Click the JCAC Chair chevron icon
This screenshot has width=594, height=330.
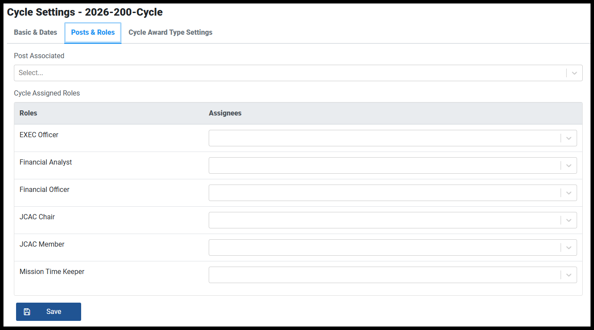(x=569, y=220)
